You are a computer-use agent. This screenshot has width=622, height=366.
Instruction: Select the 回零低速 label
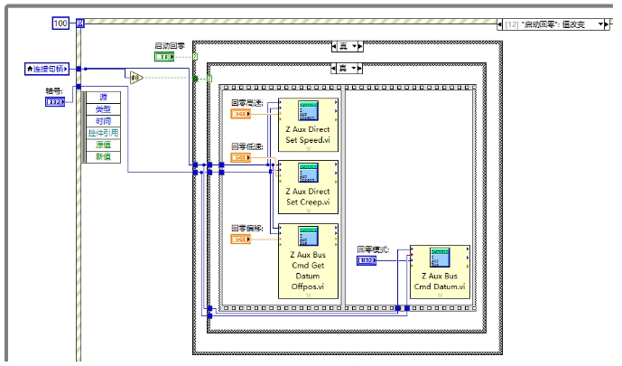(x=247, y=147)
